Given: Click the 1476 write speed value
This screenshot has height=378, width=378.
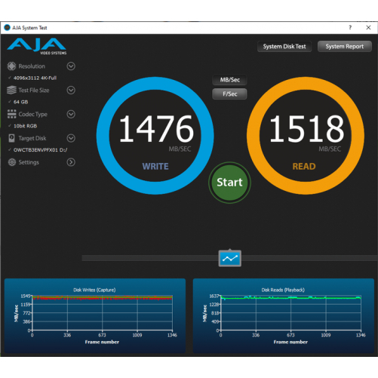Looking at the screenshot, I should [156, 129].
